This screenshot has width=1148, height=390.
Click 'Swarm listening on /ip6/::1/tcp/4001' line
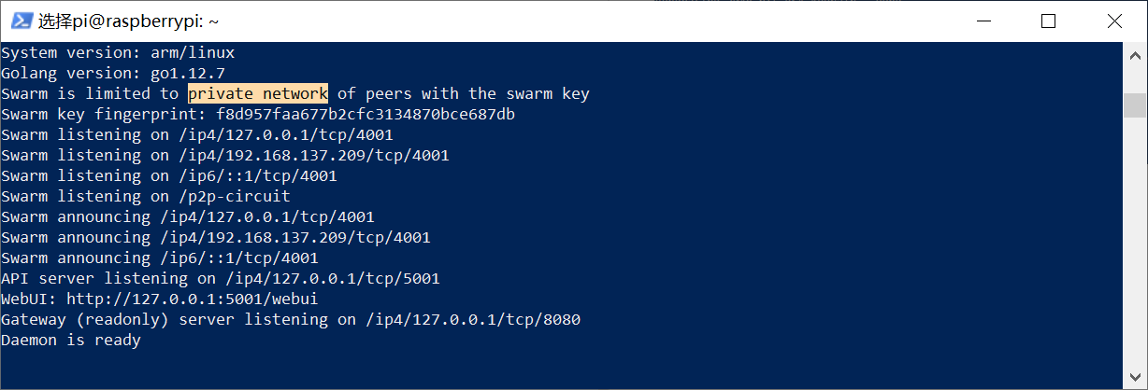point(168,175)
